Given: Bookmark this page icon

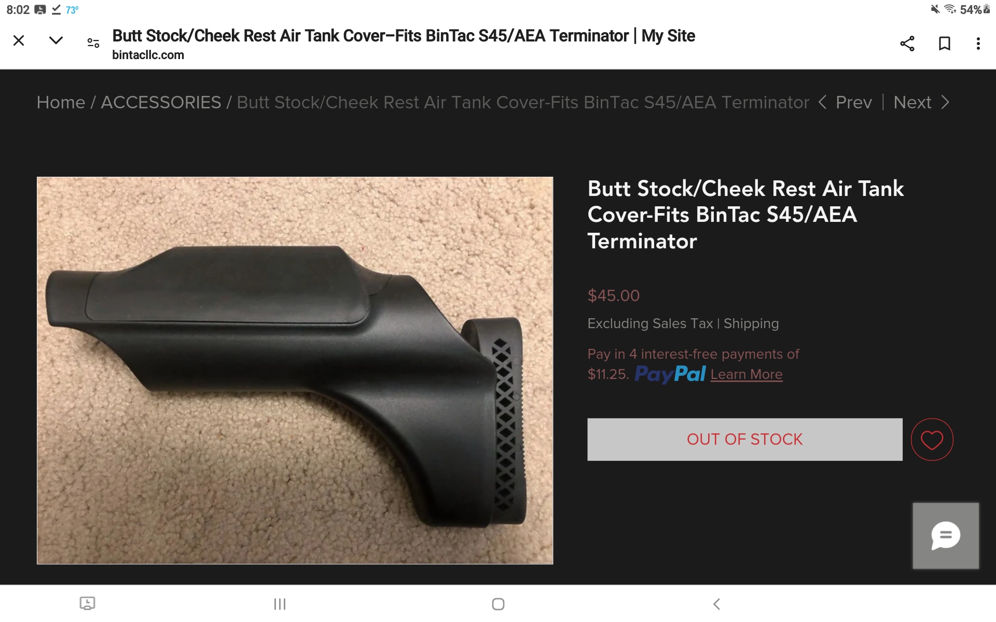Looking at the screenshot, I should coord(945,44).
